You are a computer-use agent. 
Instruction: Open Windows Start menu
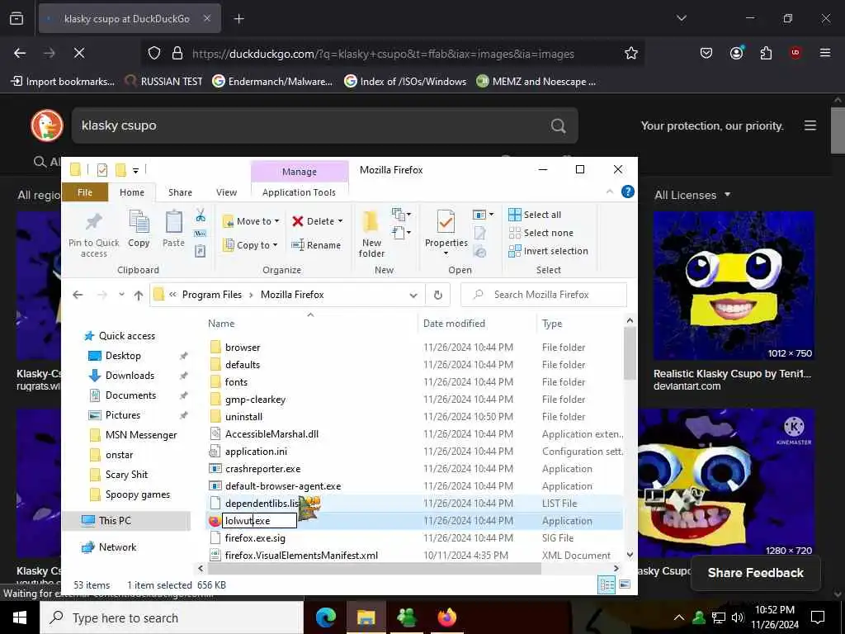tap(20, 617)
